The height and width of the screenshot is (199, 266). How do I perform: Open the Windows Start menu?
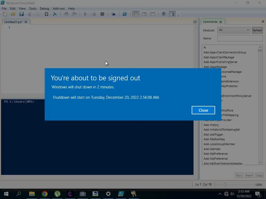pos(6,194)
